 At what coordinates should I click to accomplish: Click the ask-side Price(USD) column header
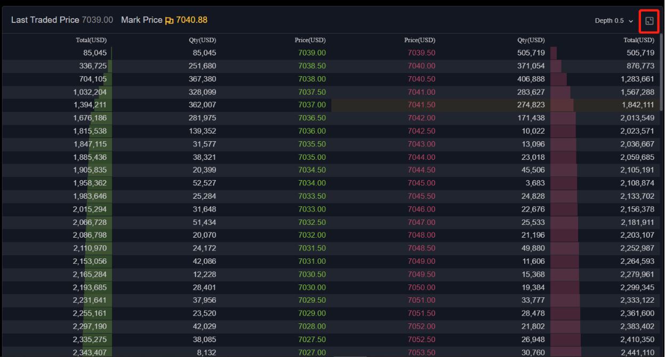tap(420, 39)
